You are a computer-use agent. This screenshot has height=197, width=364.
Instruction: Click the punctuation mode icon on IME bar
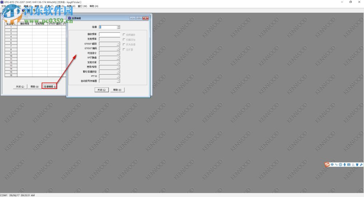coord(336,165)
